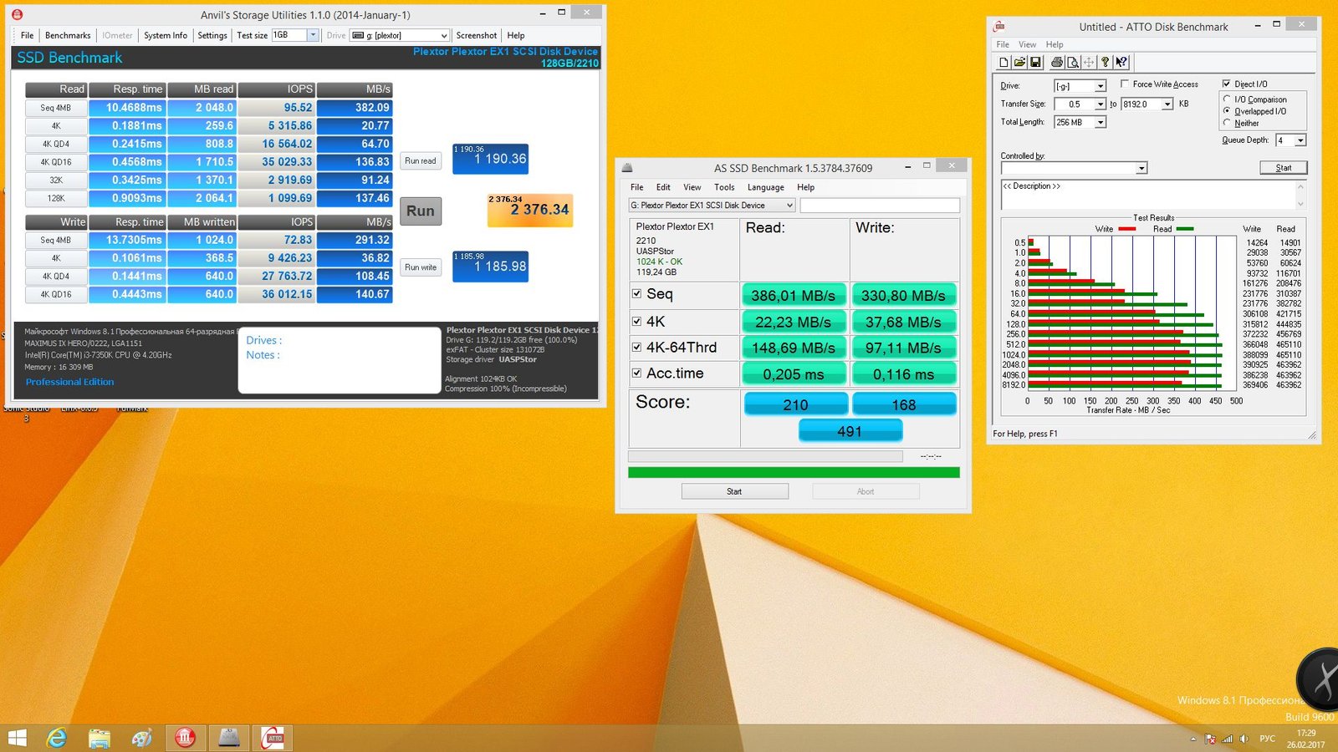
Task: Open the Controlled by dropdown in ATTO
Action: click(1141, 168)
